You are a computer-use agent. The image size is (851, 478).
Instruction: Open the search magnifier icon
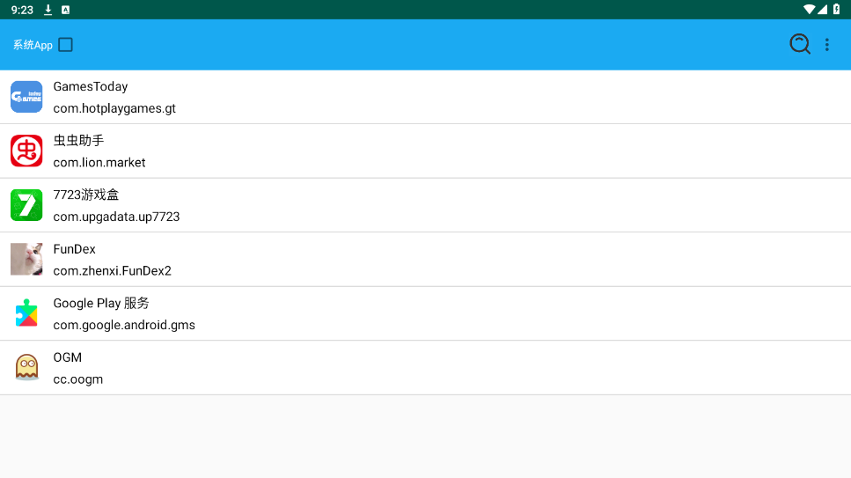pos(799,44)
